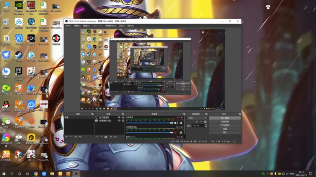
Task: Open the Scene Collection menu in OBS
Action: [111, 26]
